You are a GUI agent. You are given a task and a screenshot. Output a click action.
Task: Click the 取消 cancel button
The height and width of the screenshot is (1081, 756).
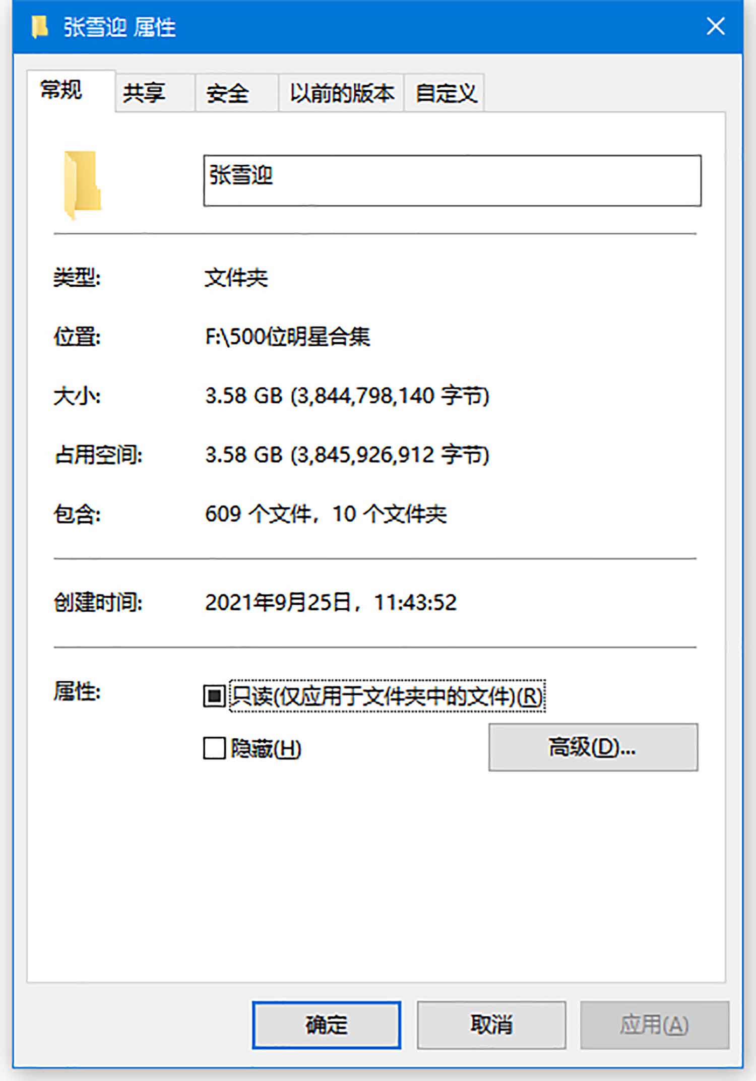click(x=491, y=1025)
